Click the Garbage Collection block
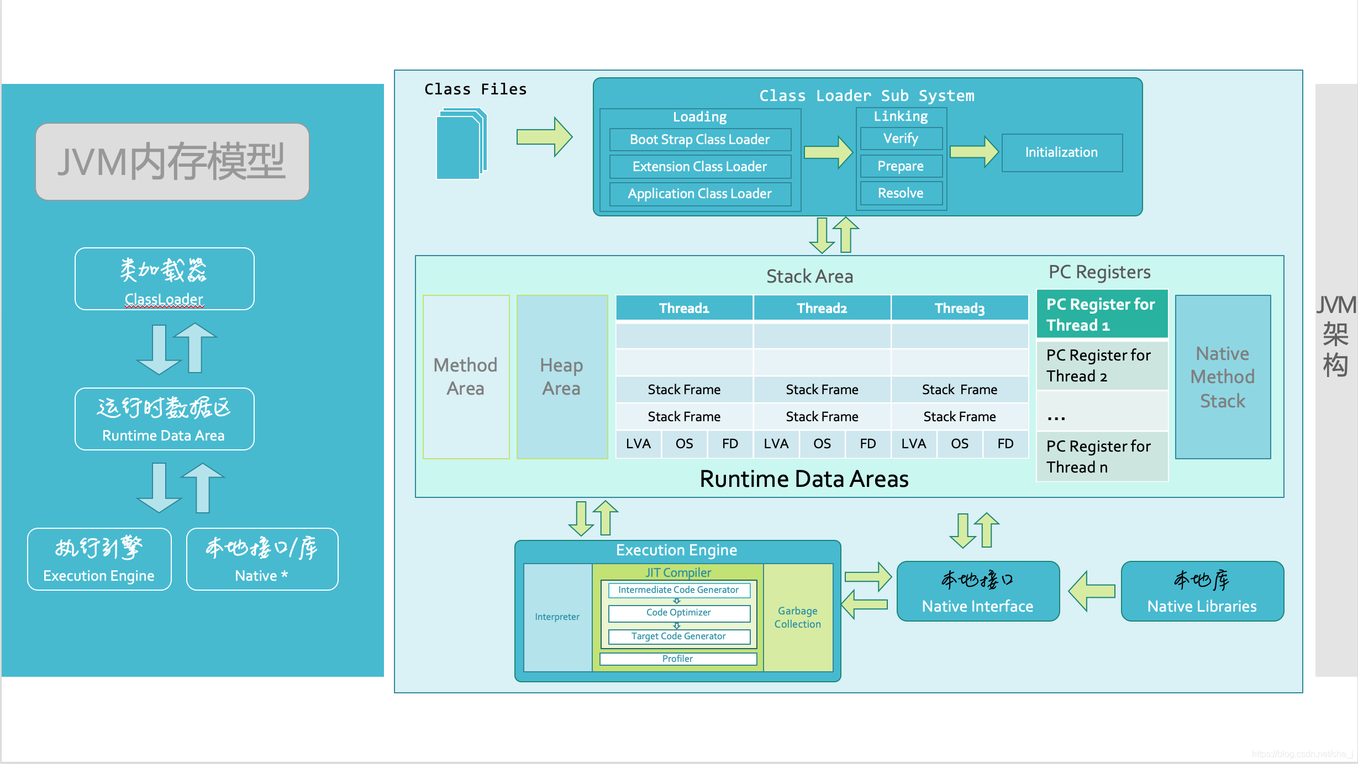The width and height of the screenshot is (1358, 764). 797,617
